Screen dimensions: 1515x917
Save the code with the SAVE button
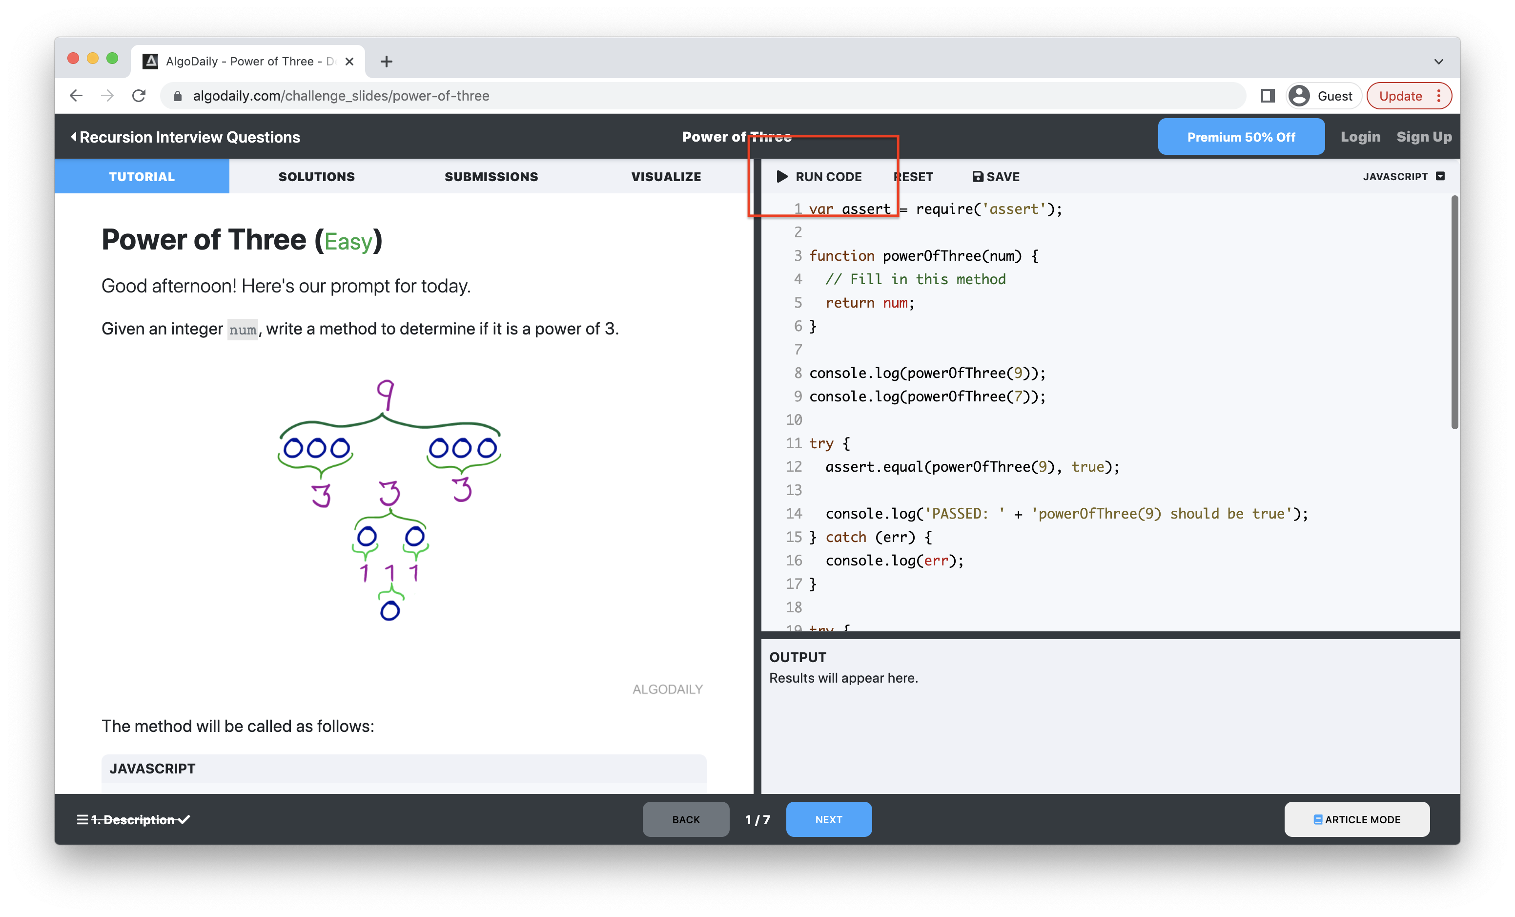[996, 176]
